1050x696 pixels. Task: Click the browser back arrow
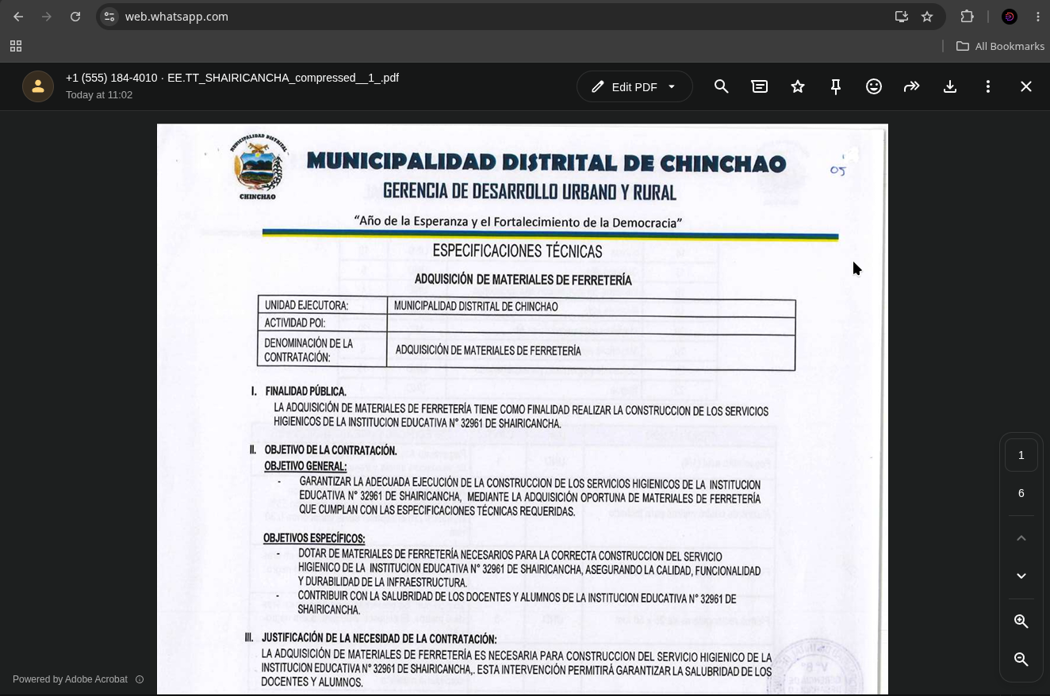click(18, 16)
